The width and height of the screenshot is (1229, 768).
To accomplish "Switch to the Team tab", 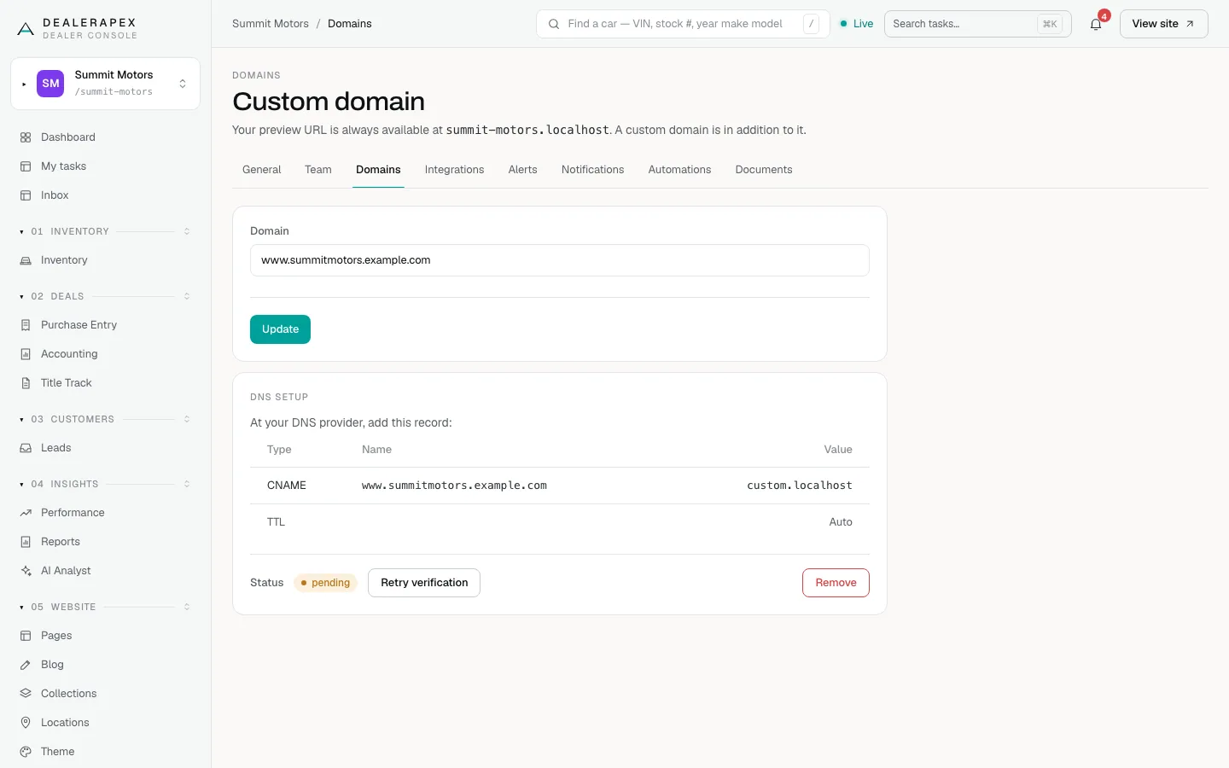I will coord(318,170).
